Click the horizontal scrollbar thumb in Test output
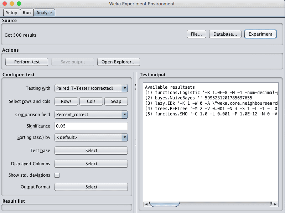285x213 pixels. (x=165, y=204)
